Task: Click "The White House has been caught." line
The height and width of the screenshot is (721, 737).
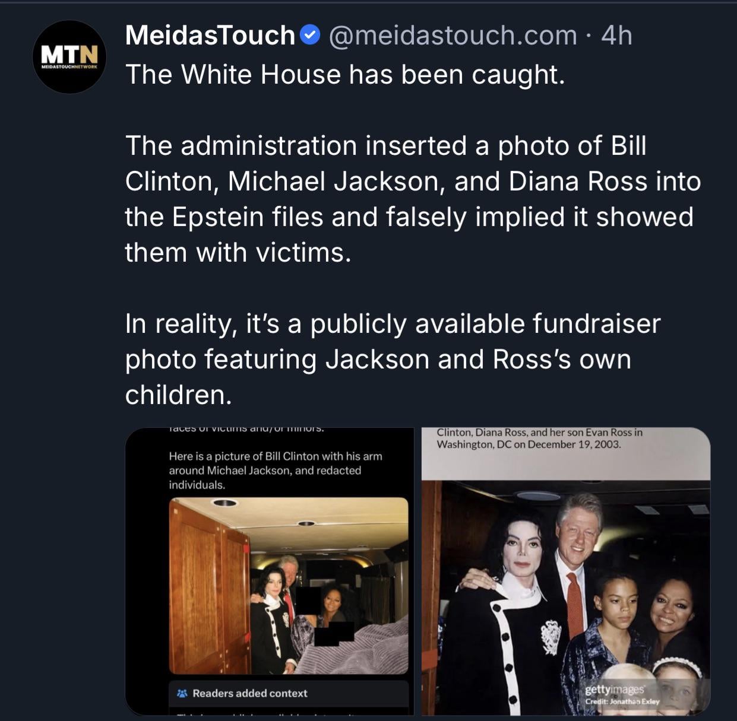Action: [344, 75]
